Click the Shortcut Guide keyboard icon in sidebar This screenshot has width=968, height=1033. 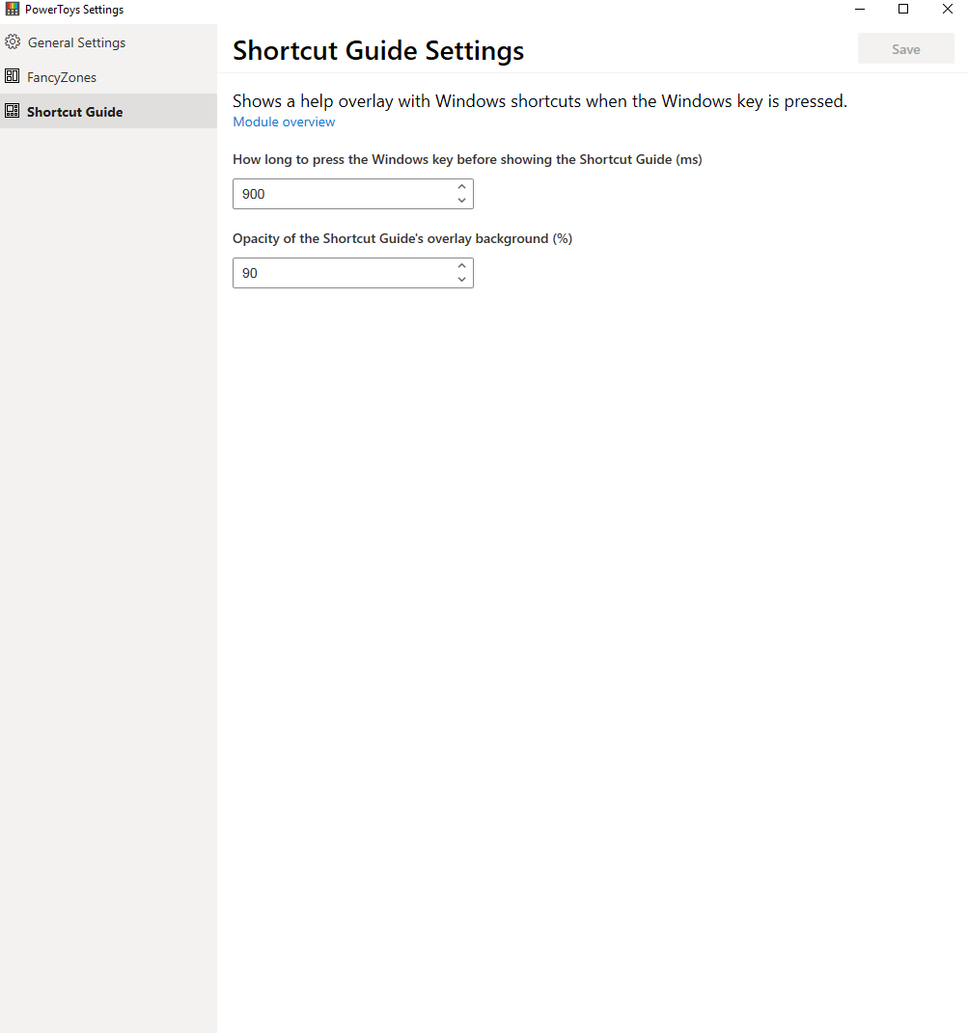[13, 111]
